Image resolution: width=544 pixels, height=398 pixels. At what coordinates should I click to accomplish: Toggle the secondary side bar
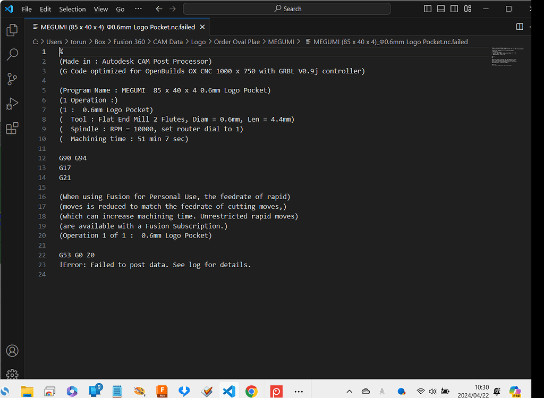[454, 9]
